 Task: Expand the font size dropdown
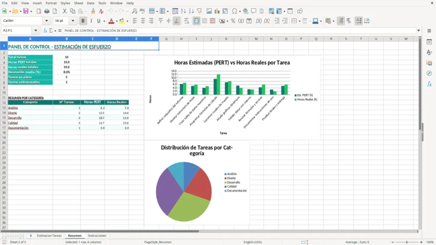(73, 21)
